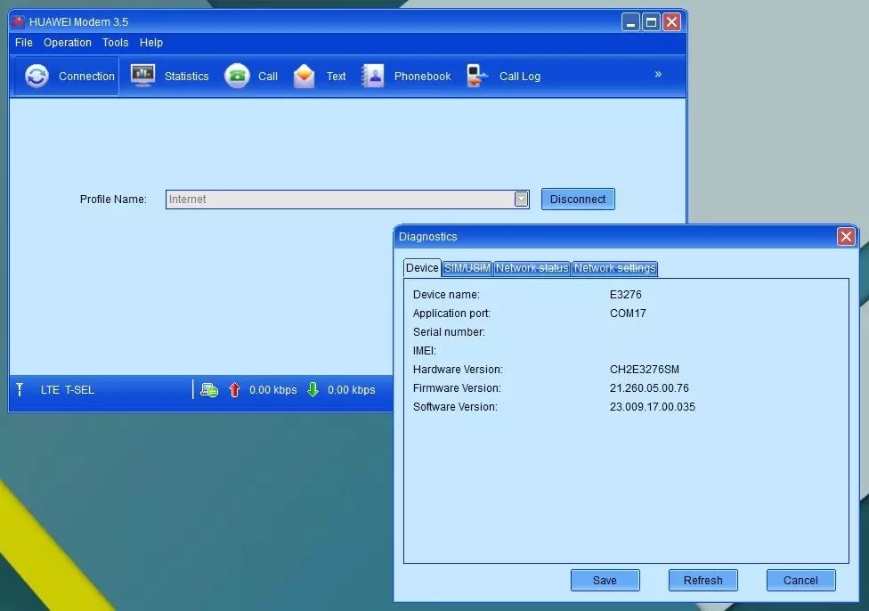Click the green Call phone icon
The width and height of the screenshot is (869, 611).
point(237,76)
